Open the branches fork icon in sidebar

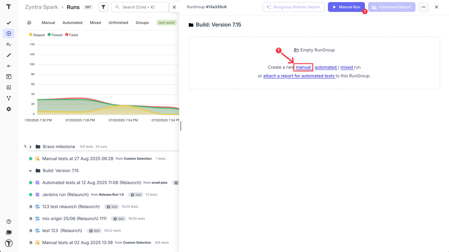[9, 98]
